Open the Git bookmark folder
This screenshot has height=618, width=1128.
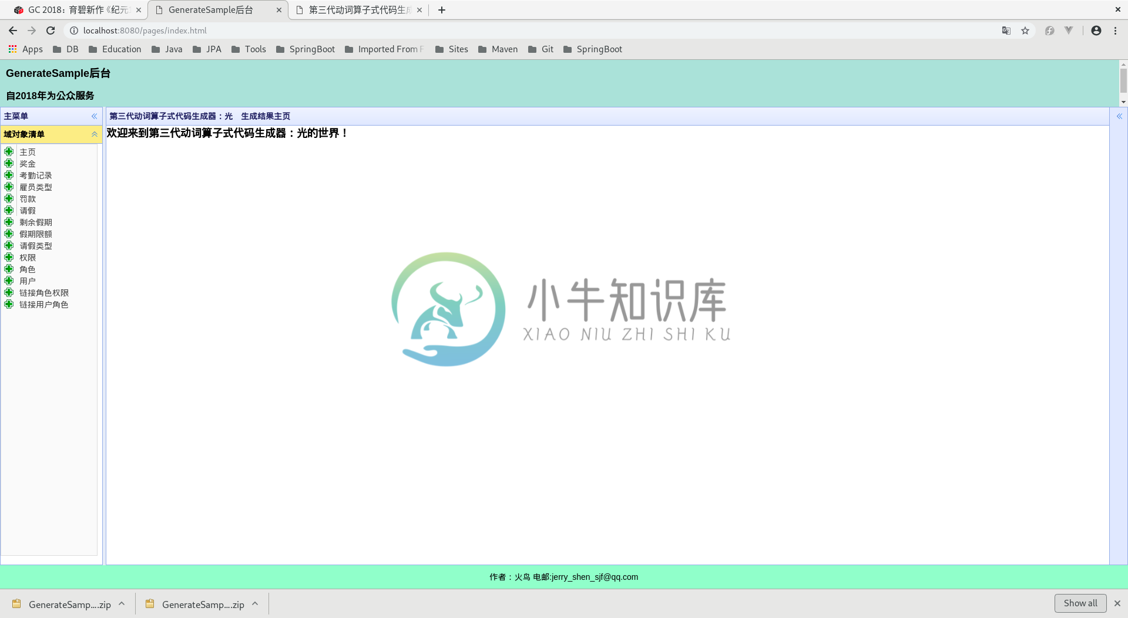(541, 49)
